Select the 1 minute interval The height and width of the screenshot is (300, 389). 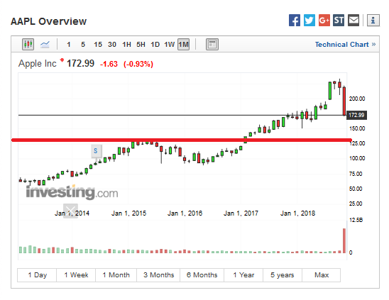(x=69, y=45)
